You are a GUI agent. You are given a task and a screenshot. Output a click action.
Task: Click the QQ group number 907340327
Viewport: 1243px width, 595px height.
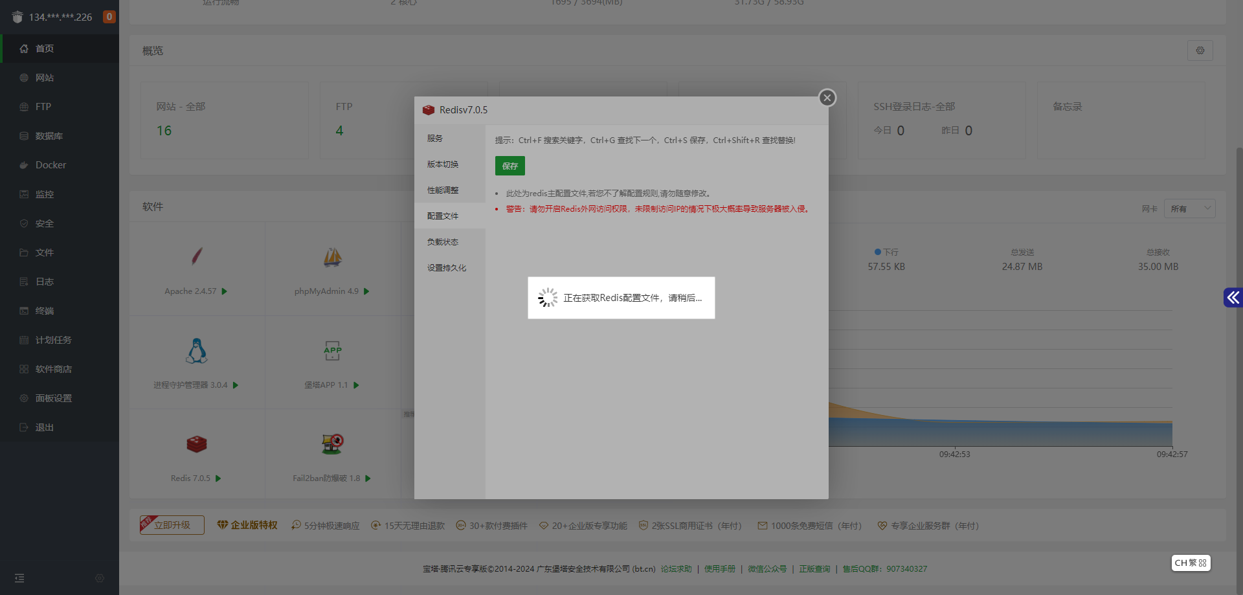click(x=906, y=569)
